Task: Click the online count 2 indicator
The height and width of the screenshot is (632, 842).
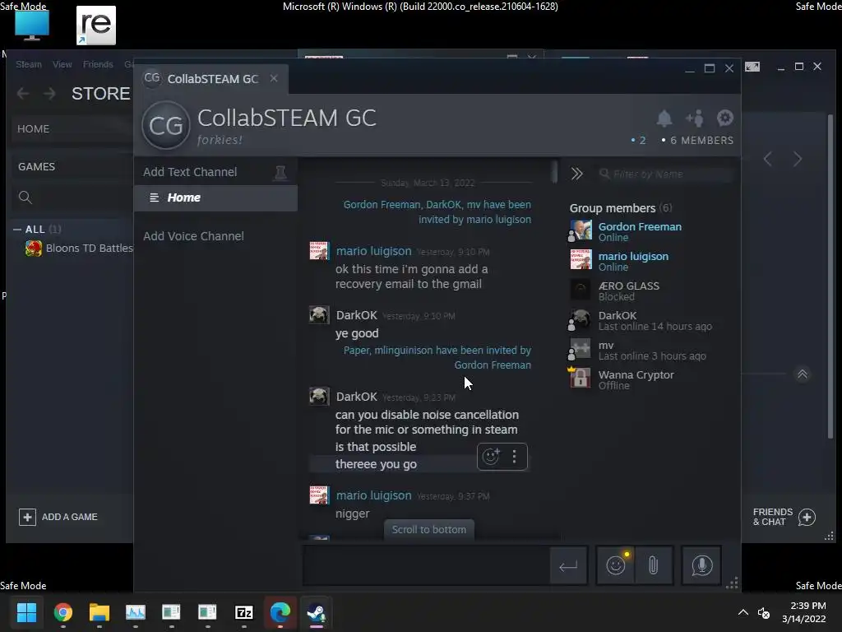Action: (x=638, y=140)
